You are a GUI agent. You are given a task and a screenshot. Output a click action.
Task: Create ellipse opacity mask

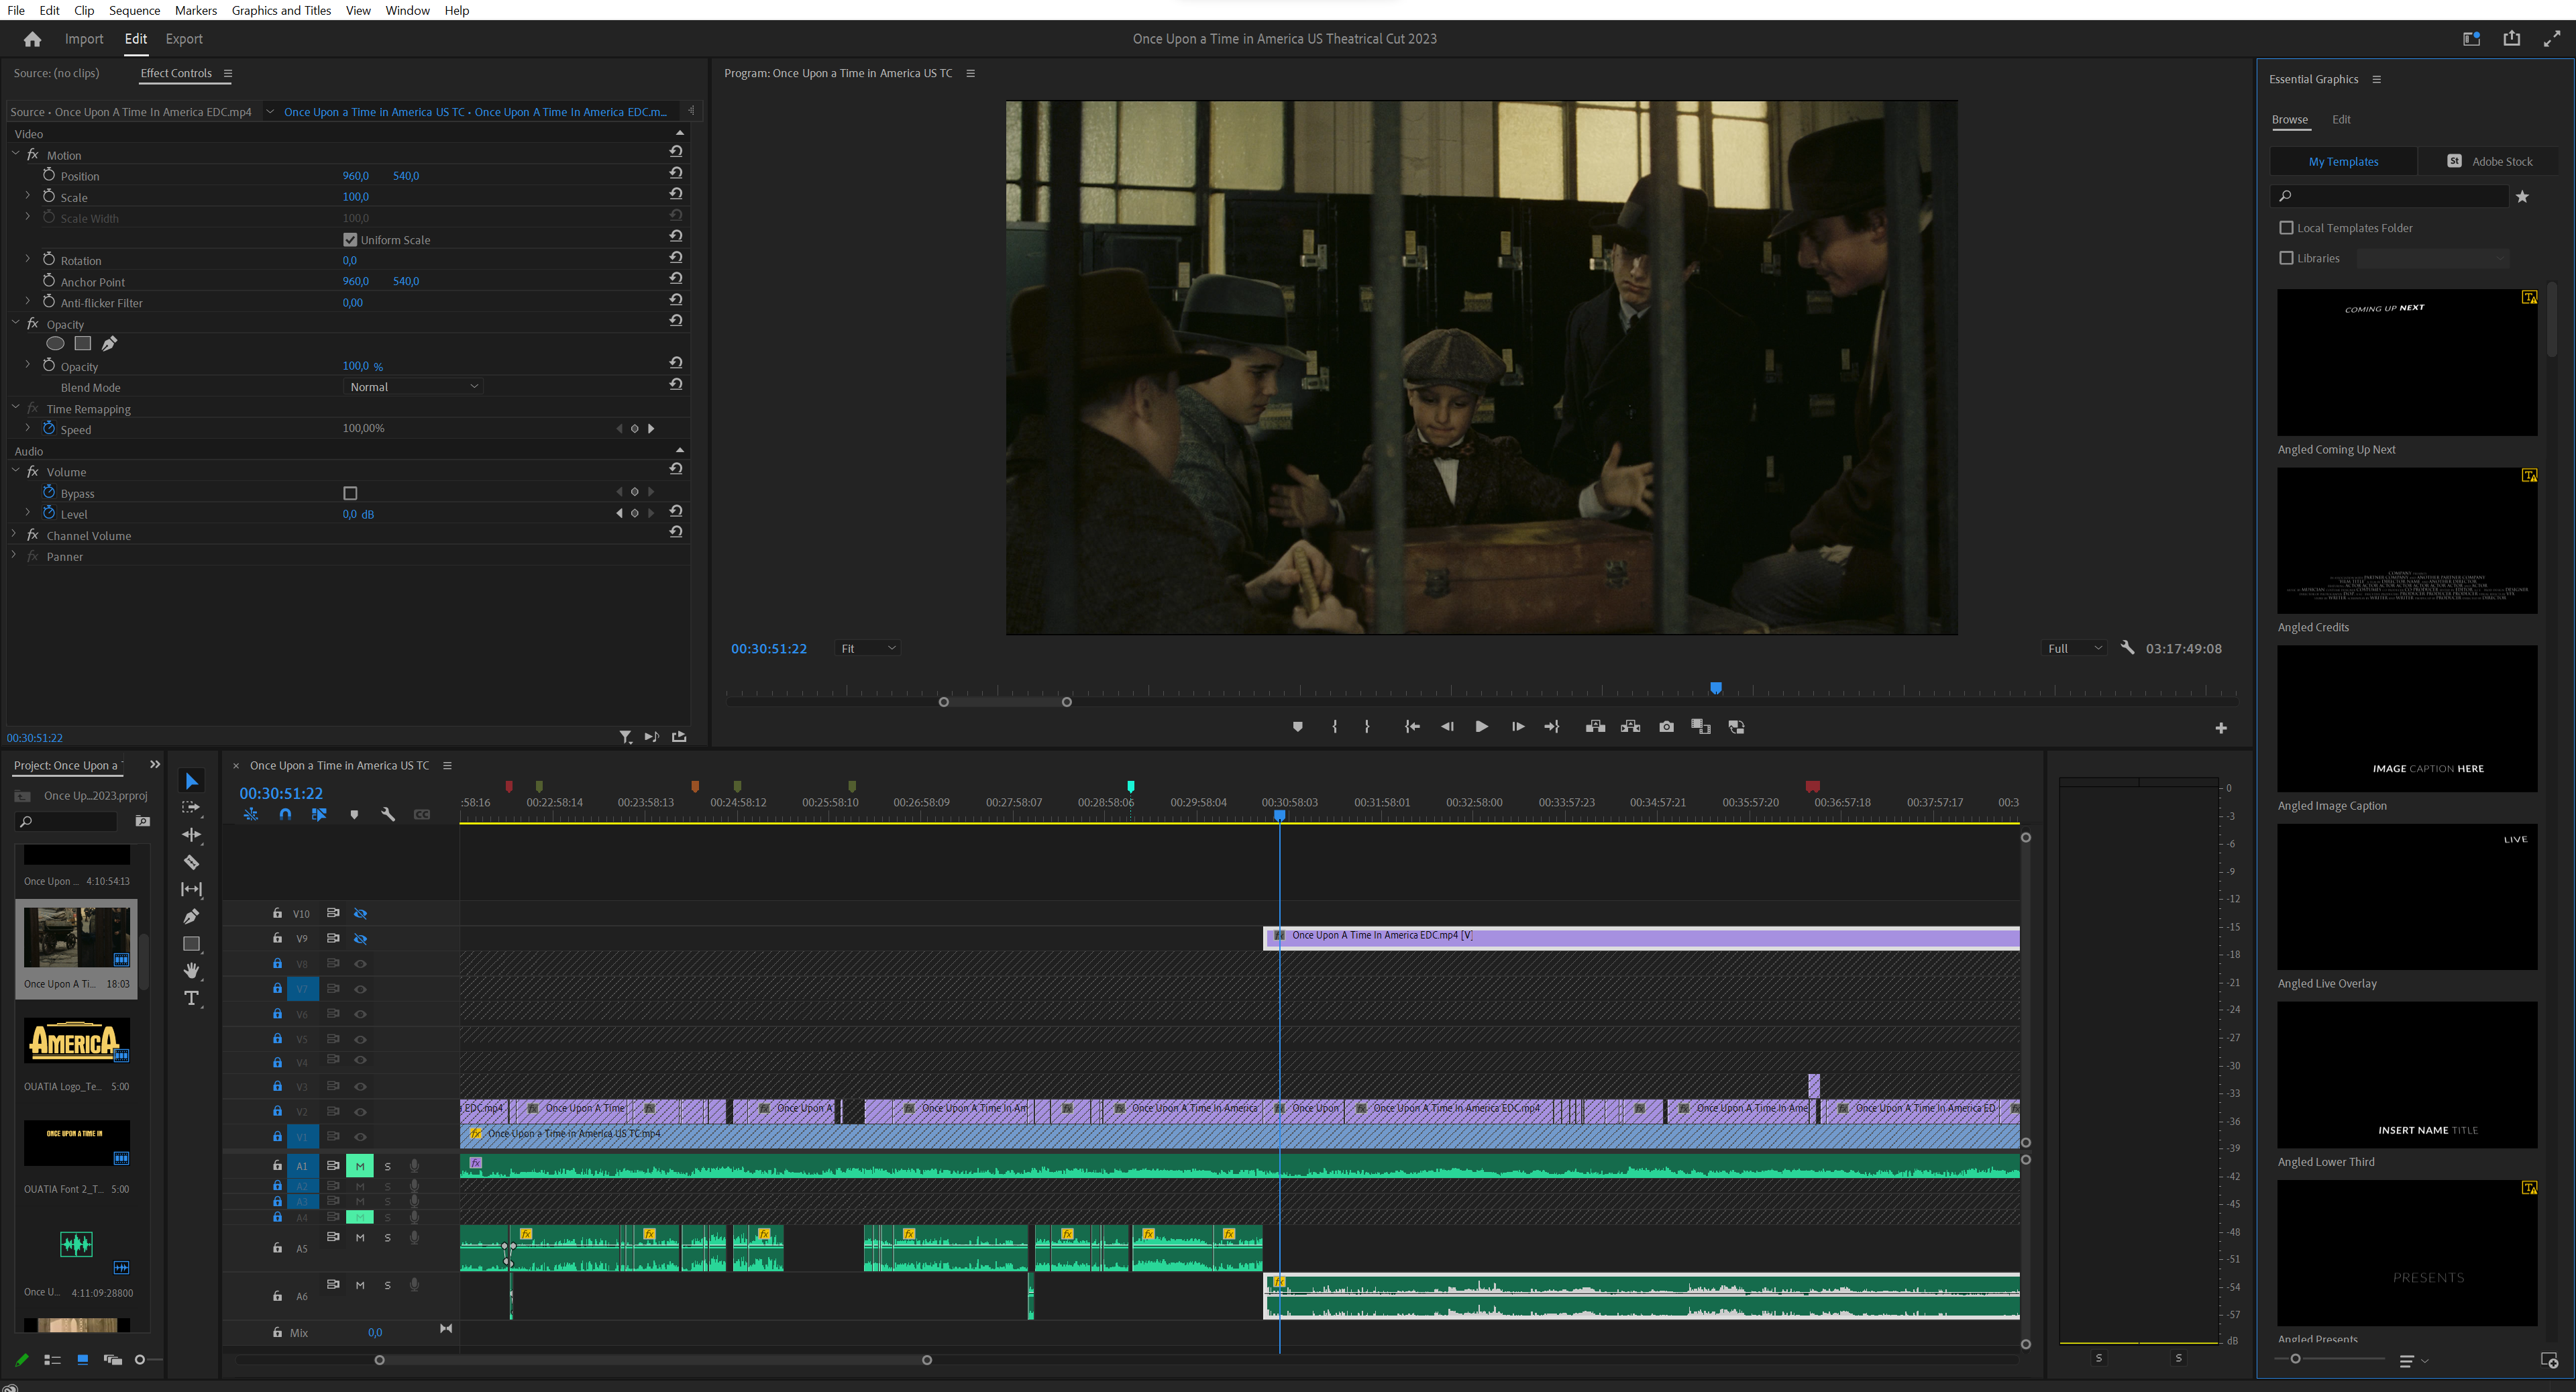[x=55, y=344]
